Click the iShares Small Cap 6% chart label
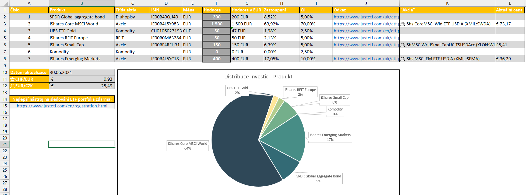Viewport: 526px width, 195px height. (335, 100)
